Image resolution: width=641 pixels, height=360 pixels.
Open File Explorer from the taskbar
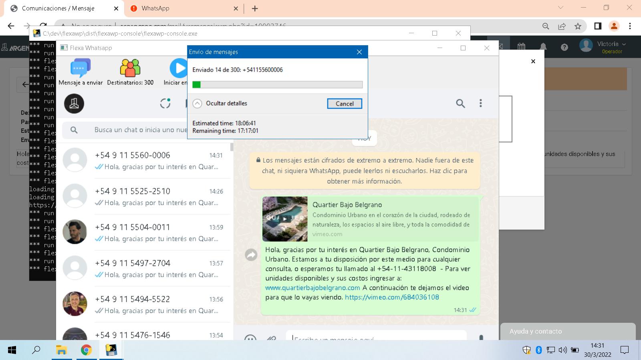(x=61, y=350)
